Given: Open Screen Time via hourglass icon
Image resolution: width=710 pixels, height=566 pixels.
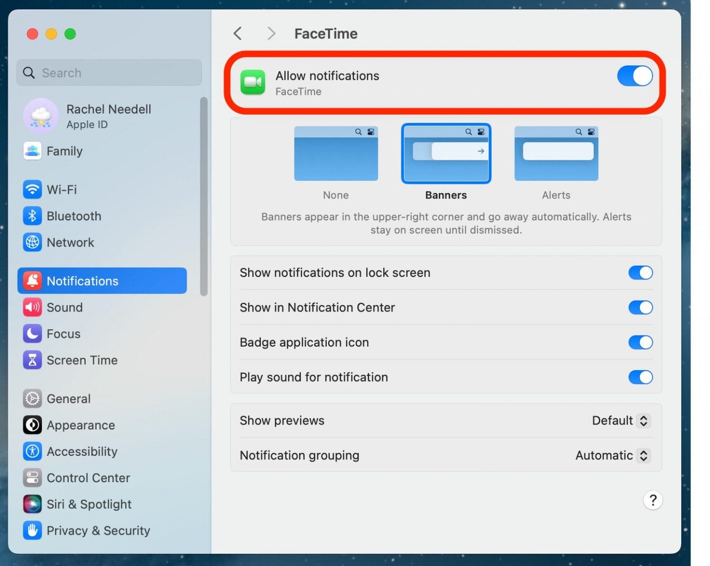Looking at the screenshot, I should 32,360.
